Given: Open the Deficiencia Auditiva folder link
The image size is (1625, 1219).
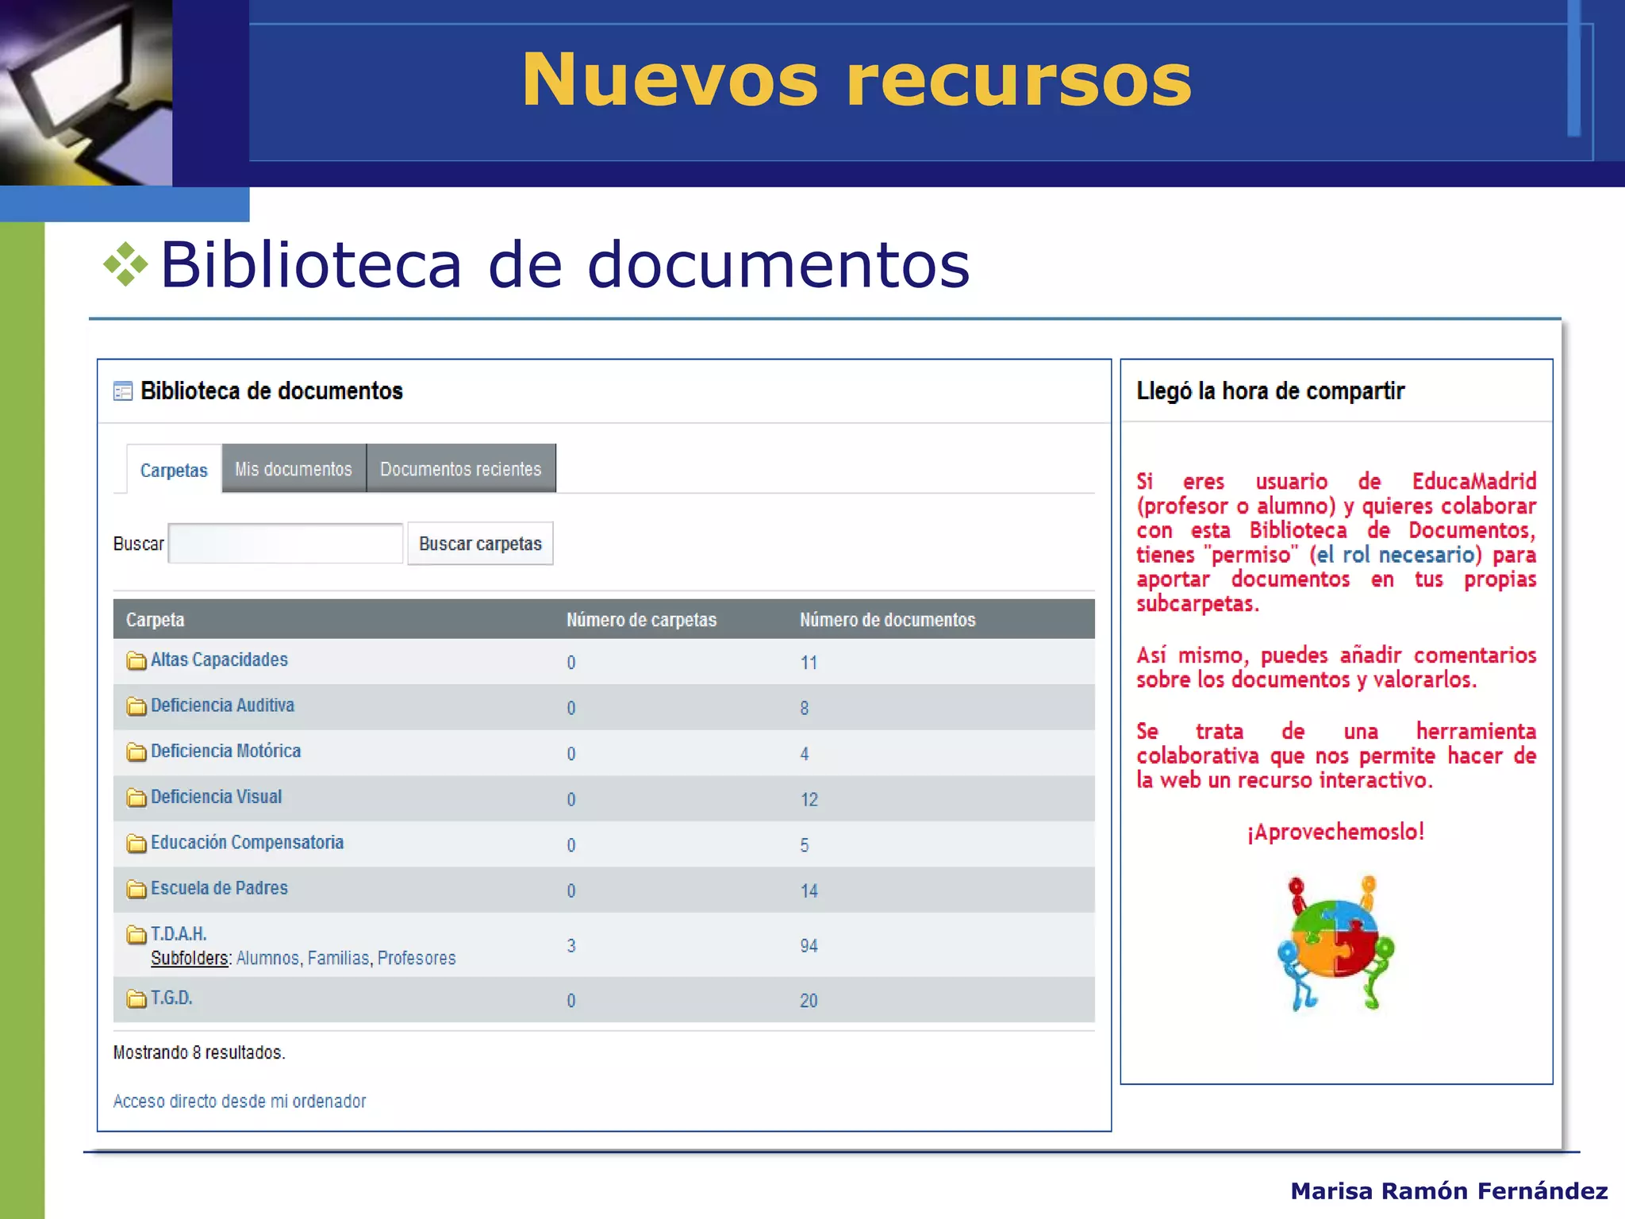Looking at the screenshot, I should click(222, 705).
